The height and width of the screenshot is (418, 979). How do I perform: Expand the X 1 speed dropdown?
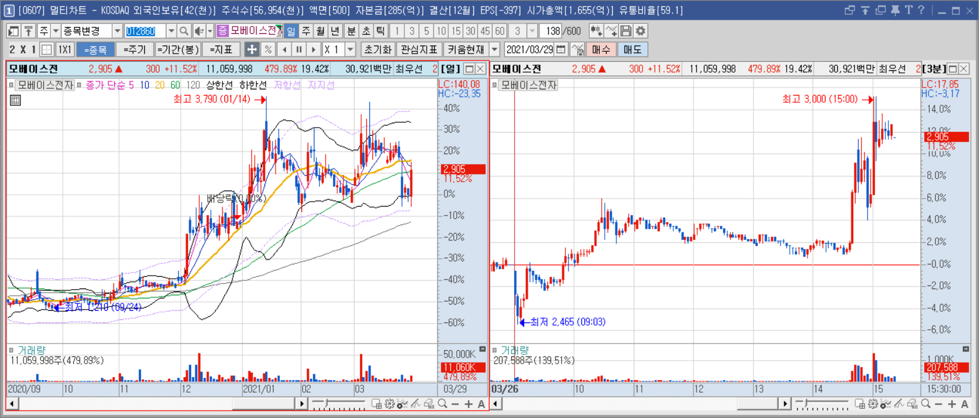click(x=351, y=49)
